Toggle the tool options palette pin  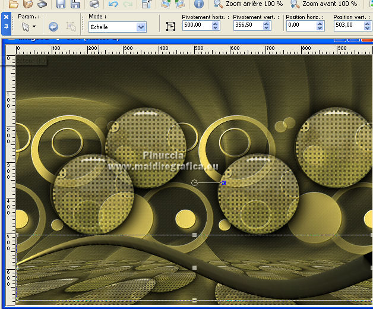(6, 27)
